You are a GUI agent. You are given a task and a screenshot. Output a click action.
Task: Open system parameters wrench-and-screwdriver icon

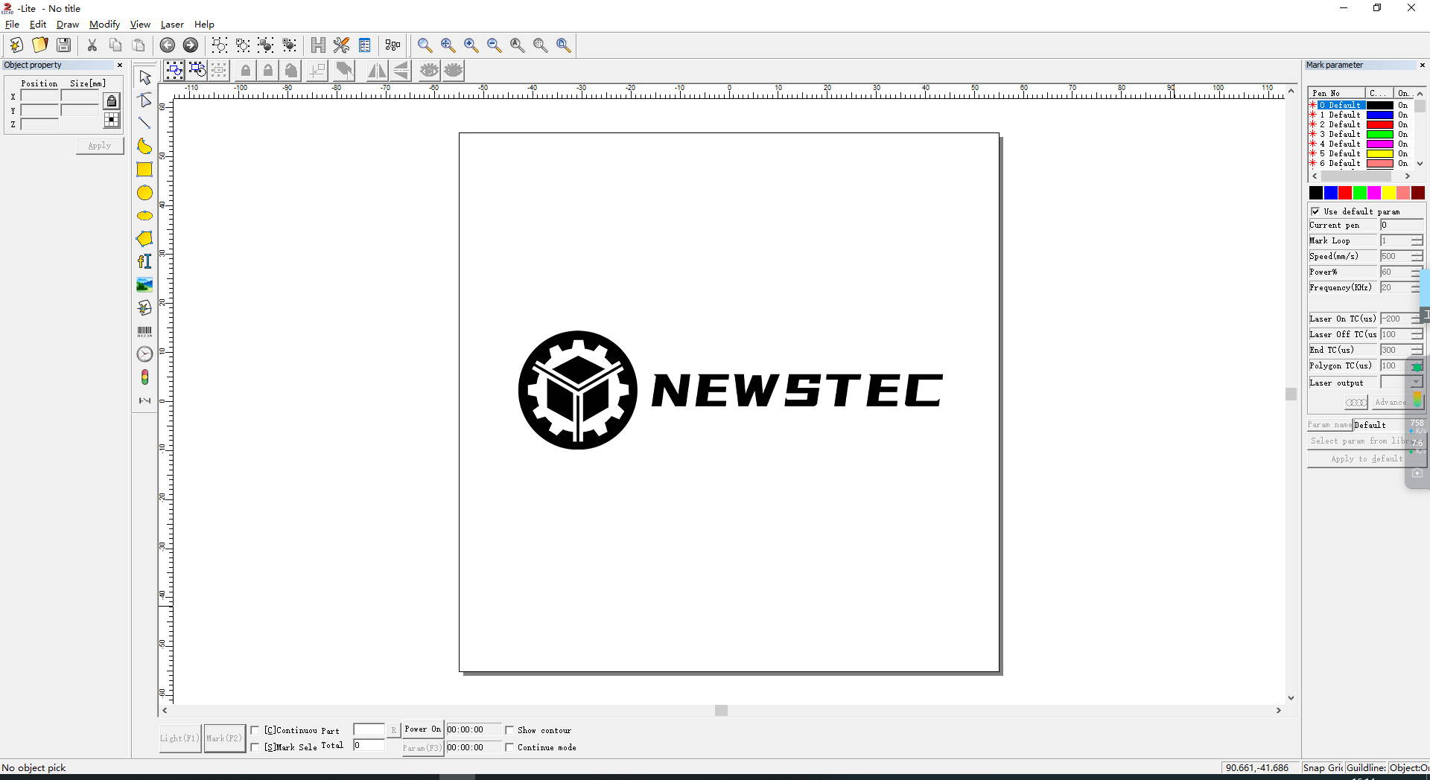pos(341,45)
